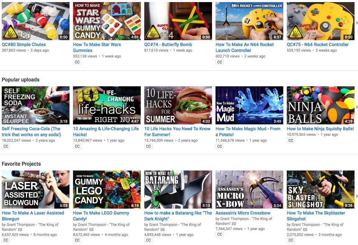
Task: Click CC badge under Star Wars Gummies
Action: point(77,62)
